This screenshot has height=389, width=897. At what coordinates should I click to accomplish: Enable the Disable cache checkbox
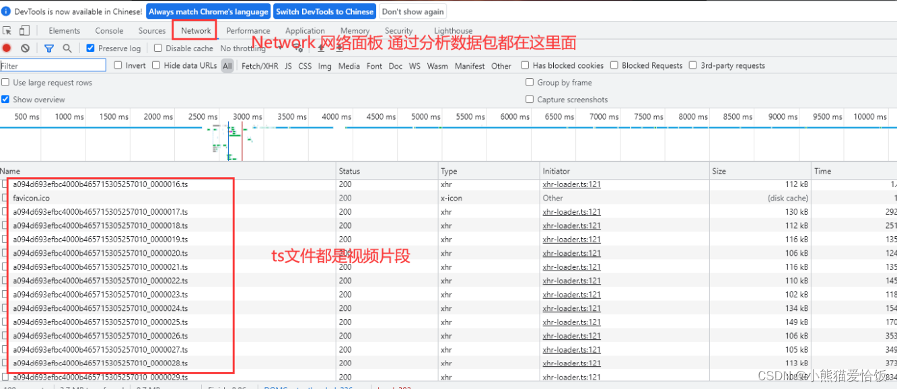click(x=157, y=48)
